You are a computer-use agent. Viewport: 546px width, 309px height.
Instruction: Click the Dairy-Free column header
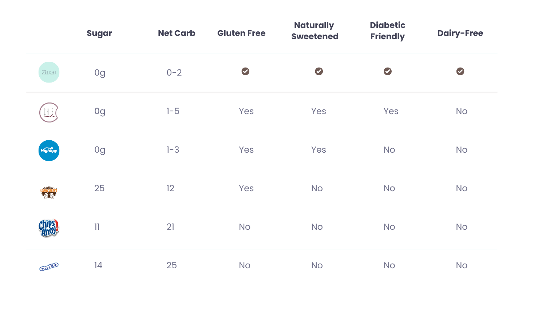[460, 33]
